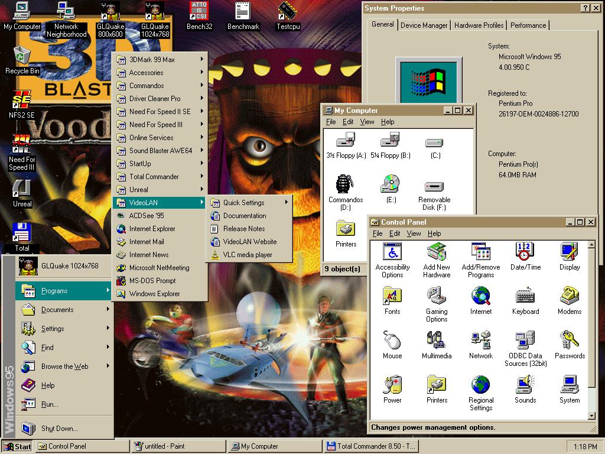Switch to the Device Manager tab
This screenshot has width=605, height=454.
click(x=424, y=25)
